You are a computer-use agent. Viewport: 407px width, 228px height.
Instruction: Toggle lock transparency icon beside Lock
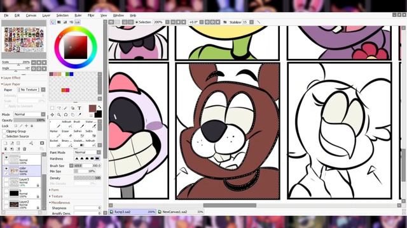[x=15, y=126]
